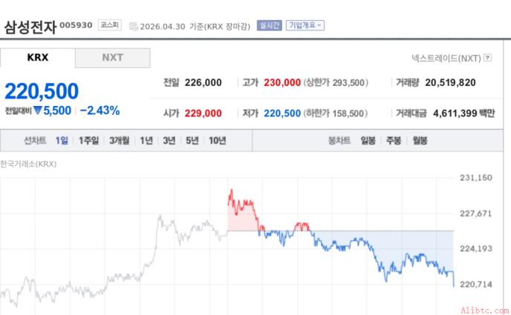The image size is (511, 315).
Task: Select the KRX tab
Action: 37,58
